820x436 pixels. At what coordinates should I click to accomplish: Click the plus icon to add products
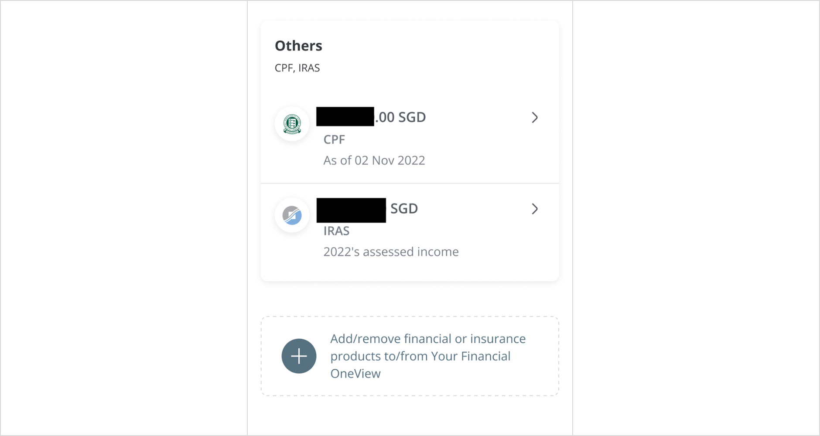tap(299, 356)
